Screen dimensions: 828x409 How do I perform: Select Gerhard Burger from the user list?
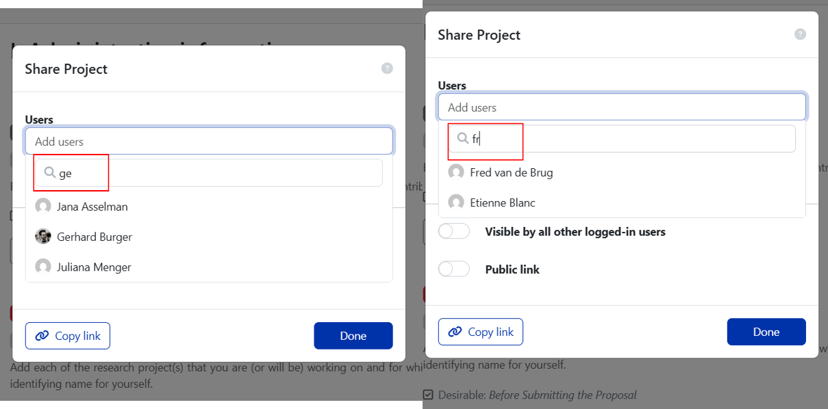[95, 237]
